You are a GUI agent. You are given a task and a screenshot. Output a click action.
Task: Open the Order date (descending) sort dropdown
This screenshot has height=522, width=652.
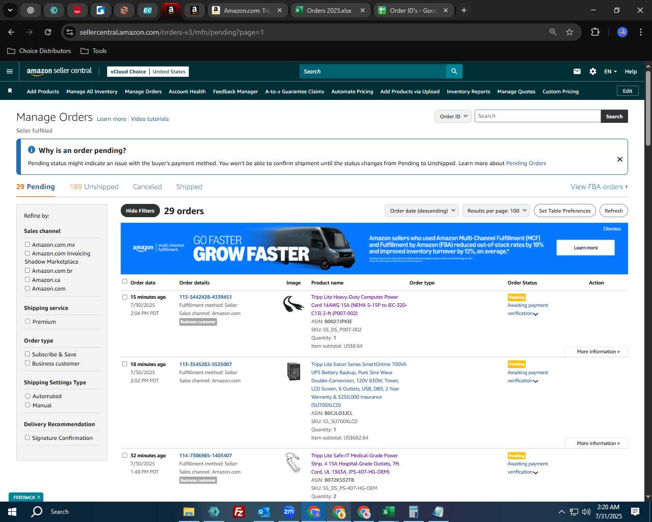422,211
